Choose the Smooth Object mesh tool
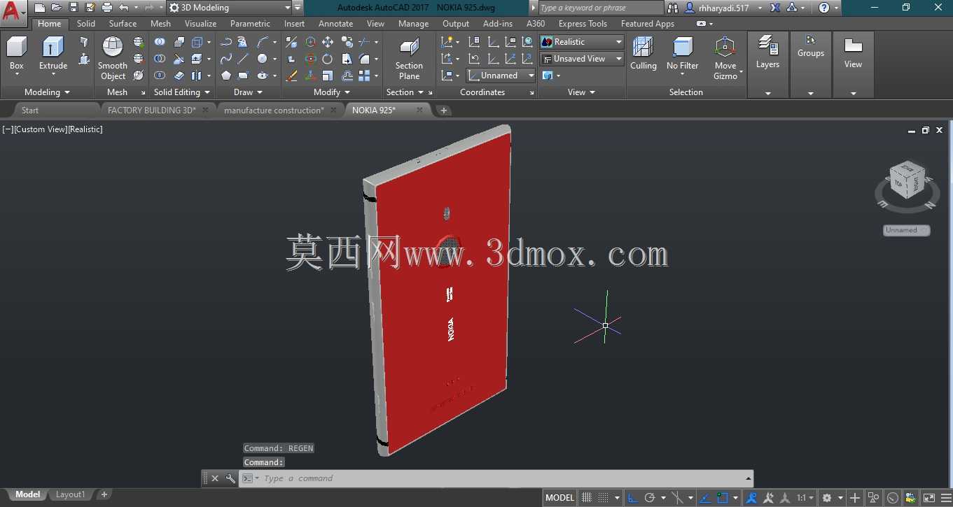This screenshot has width=953, height=507. [113, 59]
